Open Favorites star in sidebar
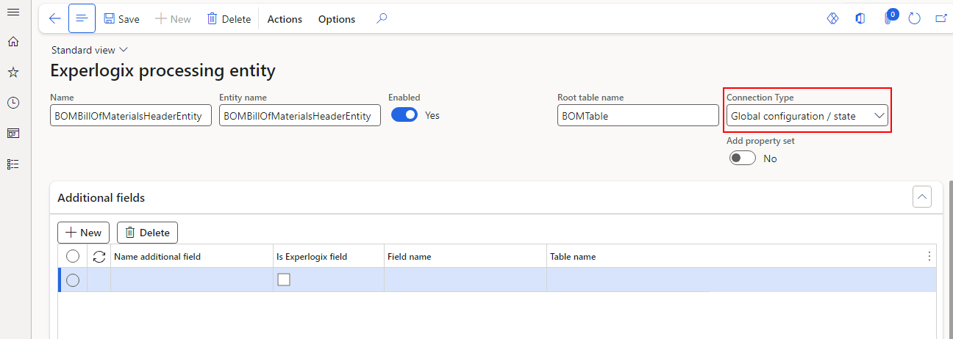953x339 pixels. [x=13, y=72]
